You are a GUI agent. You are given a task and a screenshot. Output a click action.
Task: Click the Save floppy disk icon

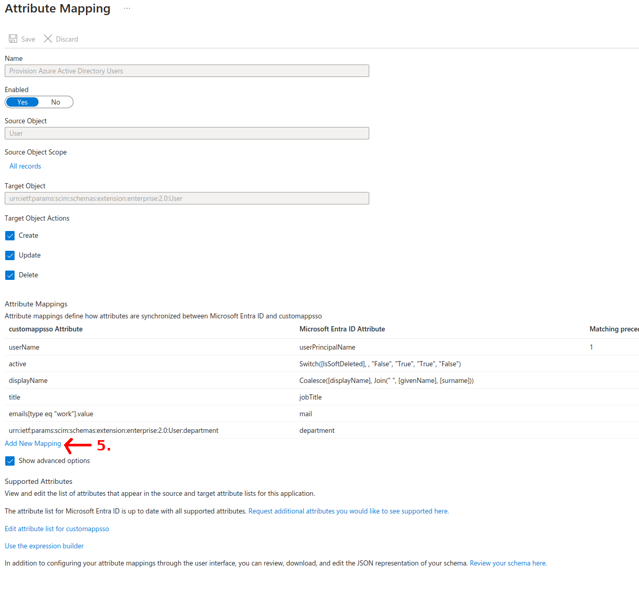coord(13,39)
